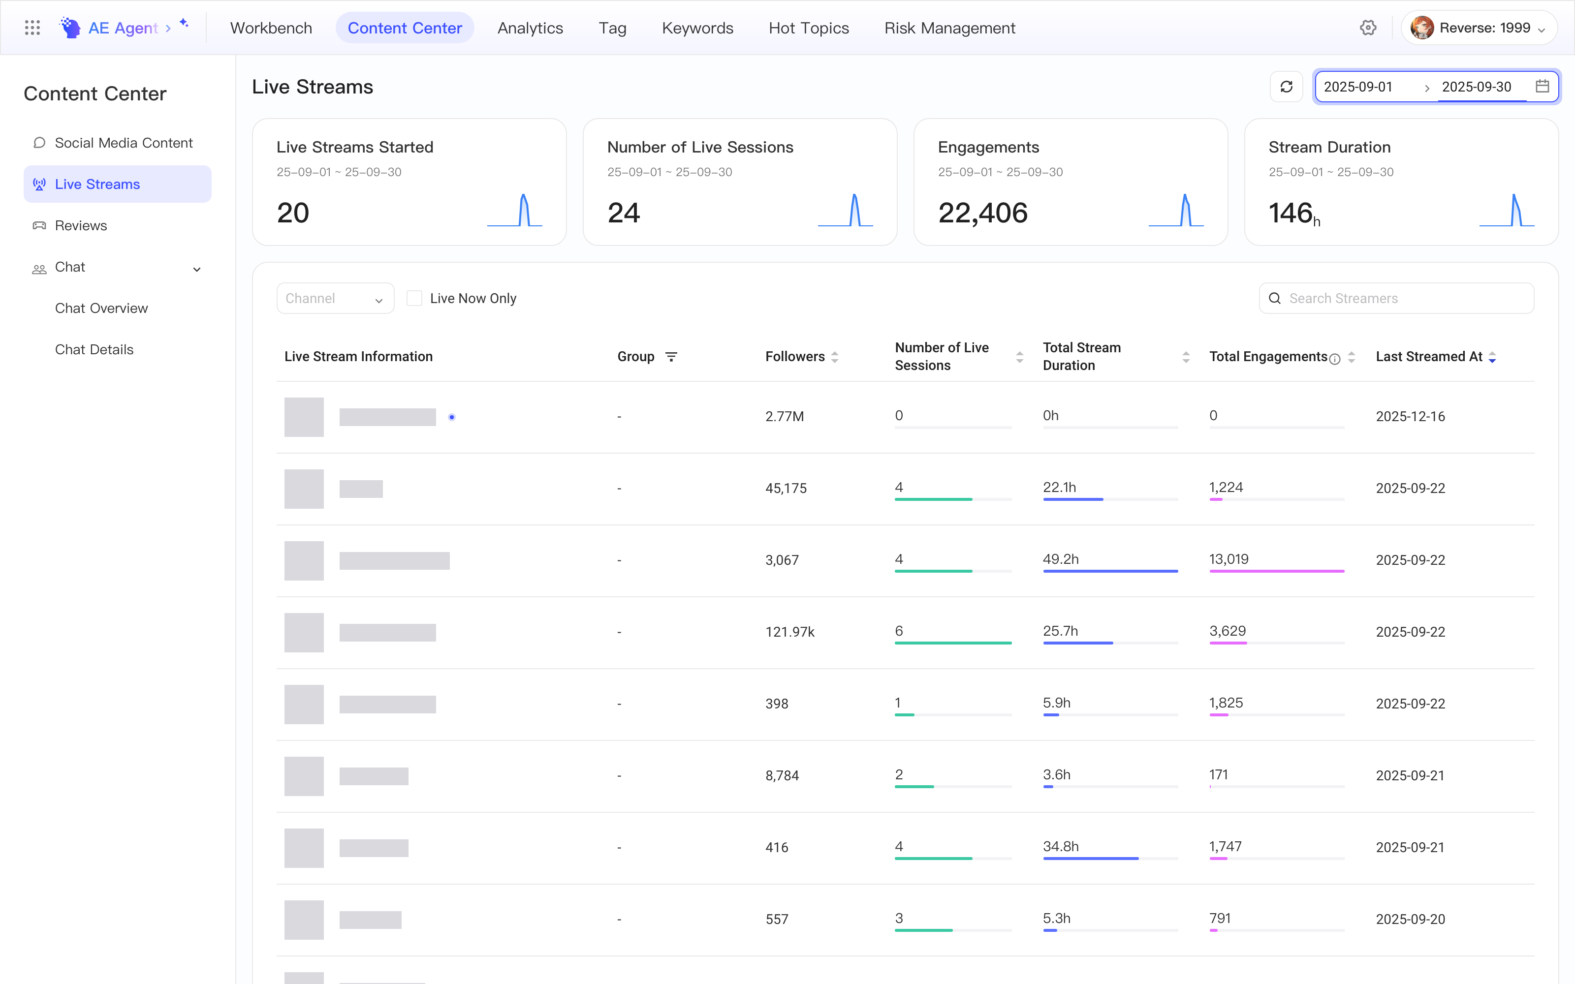Sort by Total Stream Duration arrows
The width and height of the screenshot is (1575, 984).
[x=1186, y=357]
